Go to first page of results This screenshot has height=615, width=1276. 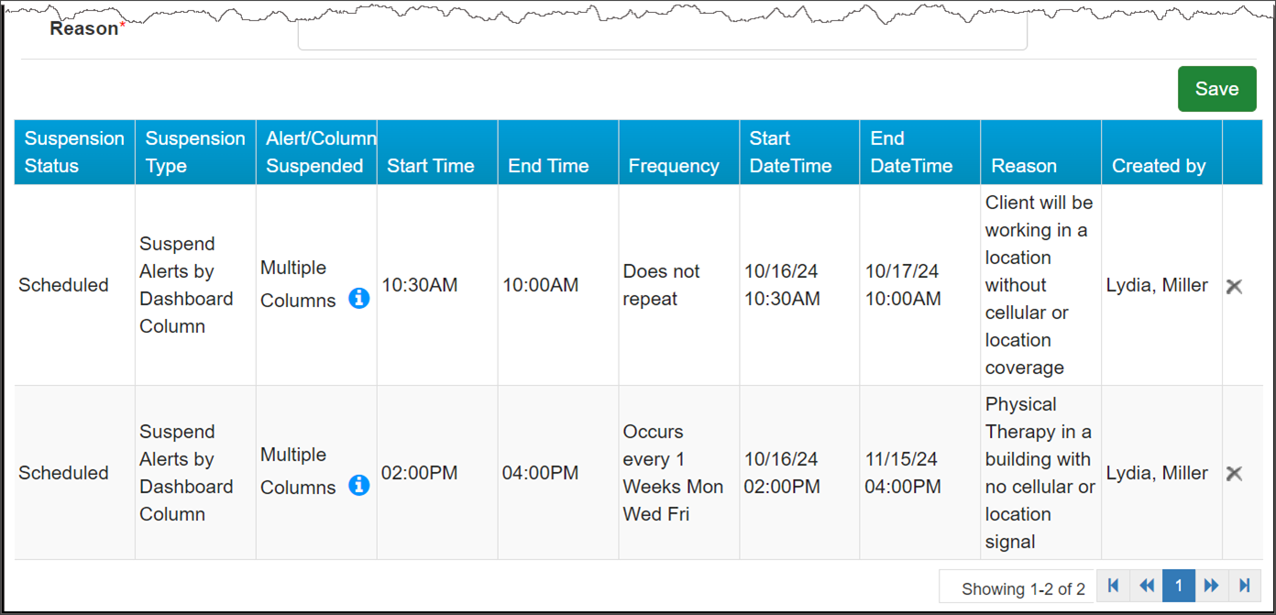coord(1114,587)
